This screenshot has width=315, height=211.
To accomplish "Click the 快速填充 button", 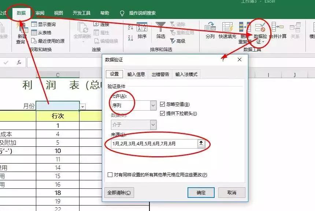I will click(227, 30).
